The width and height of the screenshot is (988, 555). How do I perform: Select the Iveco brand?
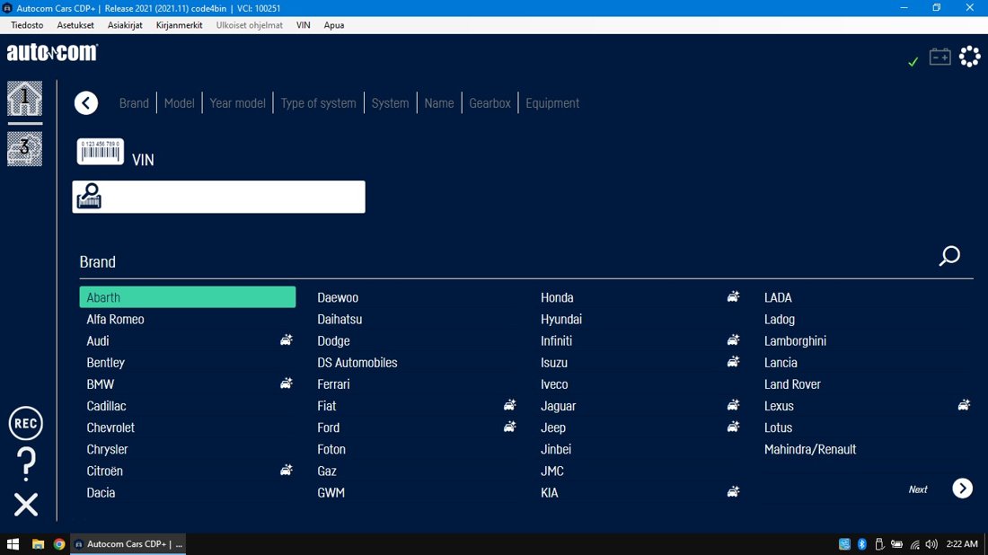coord(554,384)
